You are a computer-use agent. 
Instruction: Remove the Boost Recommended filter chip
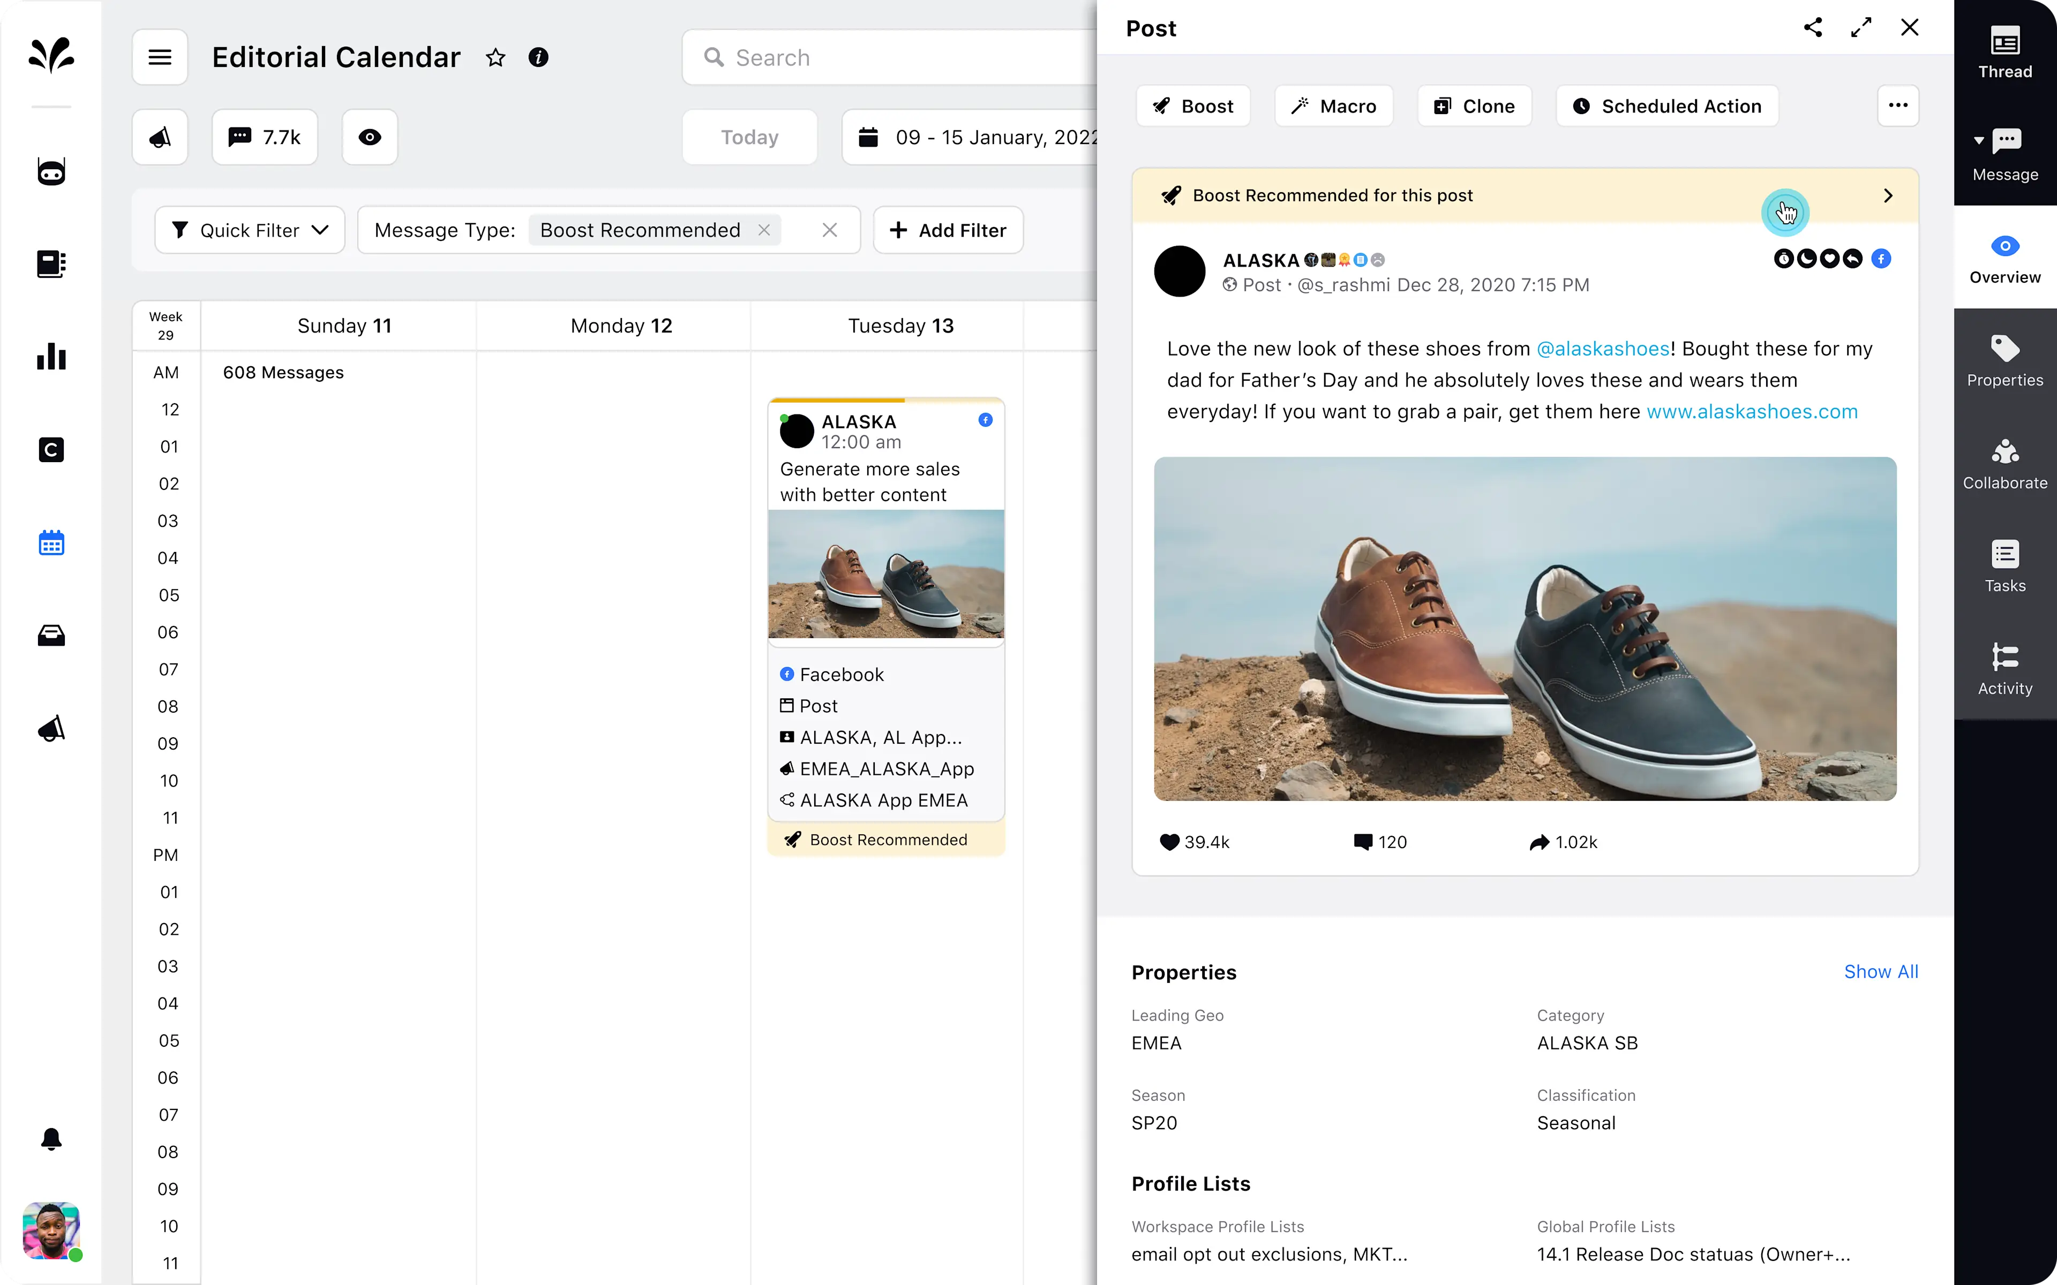coord(764,230)
